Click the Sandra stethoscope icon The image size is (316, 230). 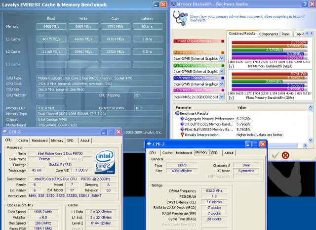(x=180, y=18)
